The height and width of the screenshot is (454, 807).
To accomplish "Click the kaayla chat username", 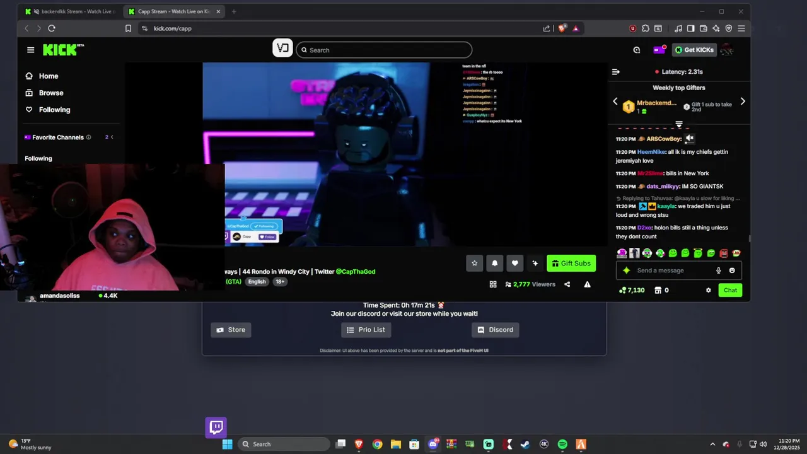I will [x=666, y=206].
